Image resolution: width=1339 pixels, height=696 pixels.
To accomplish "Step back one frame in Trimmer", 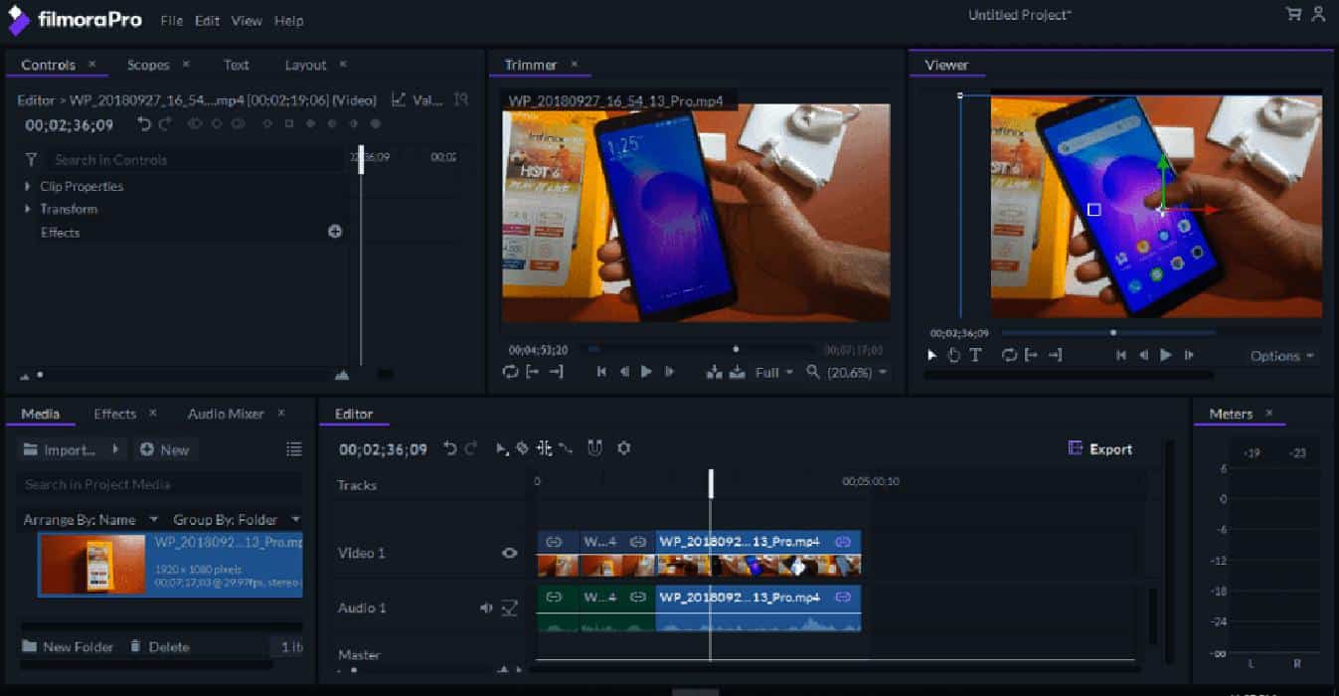I will pyautogui.click(x=624, y=372).
